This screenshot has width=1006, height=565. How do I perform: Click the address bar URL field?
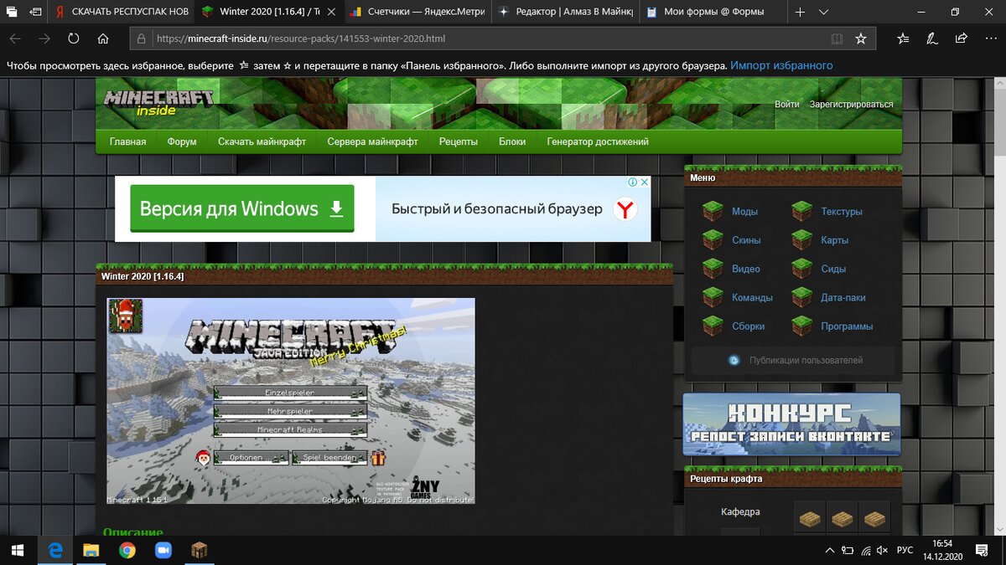[486, 39]
